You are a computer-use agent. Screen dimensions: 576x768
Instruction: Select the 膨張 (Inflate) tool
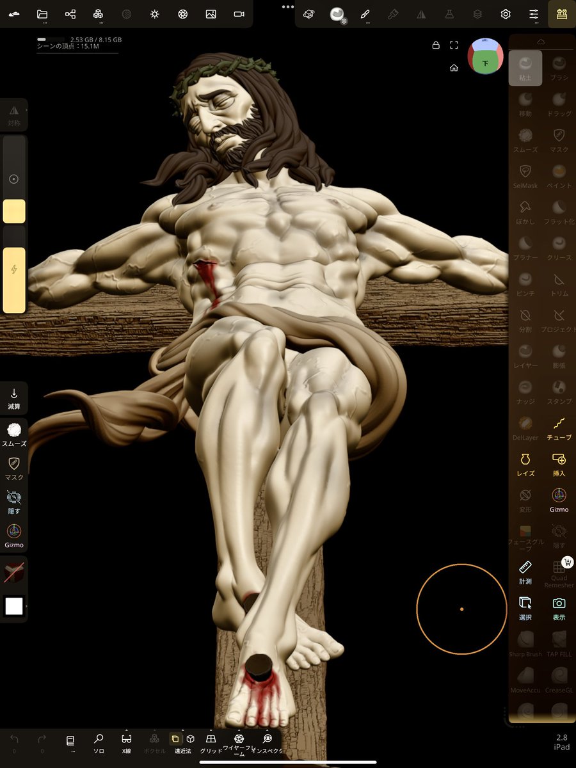[559, 355]
